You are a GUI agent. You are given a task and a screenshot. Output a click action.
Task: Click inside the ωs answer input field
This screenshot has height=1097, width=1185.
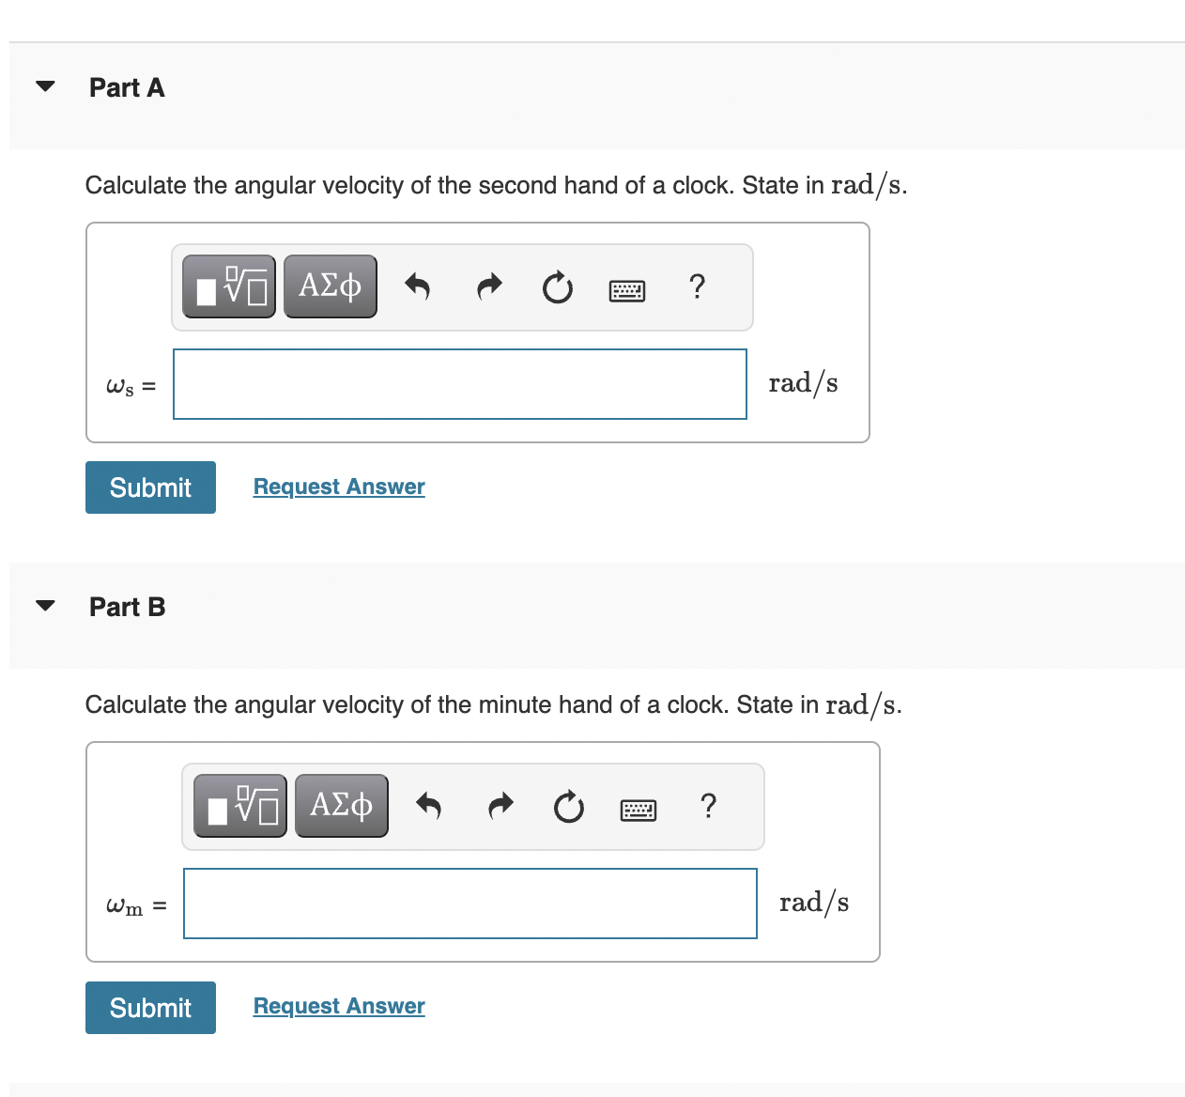(x=459, y=384)
